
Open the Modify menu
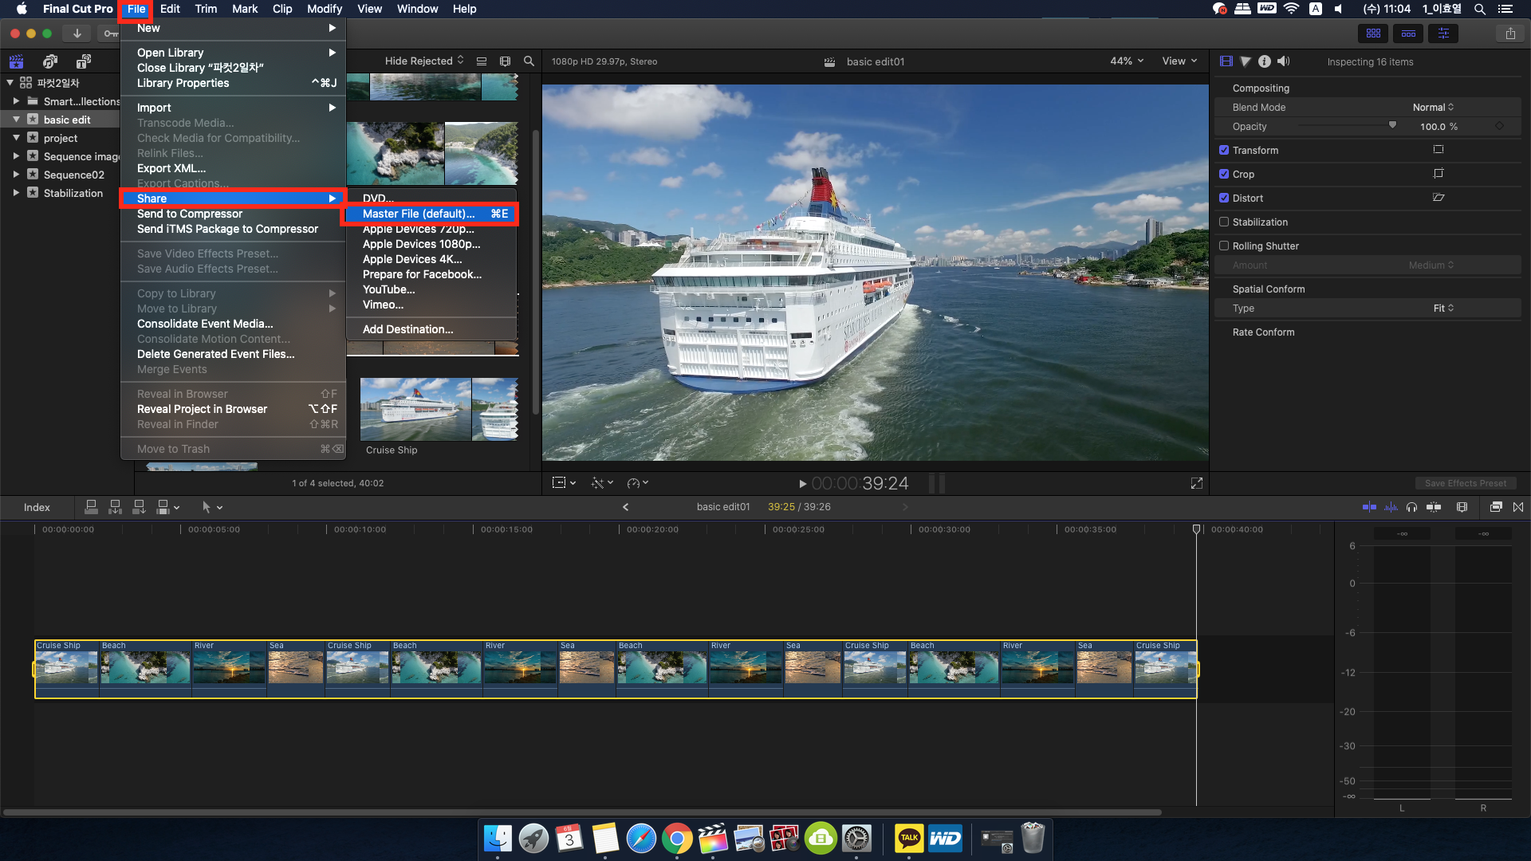(x=324, y=9)
